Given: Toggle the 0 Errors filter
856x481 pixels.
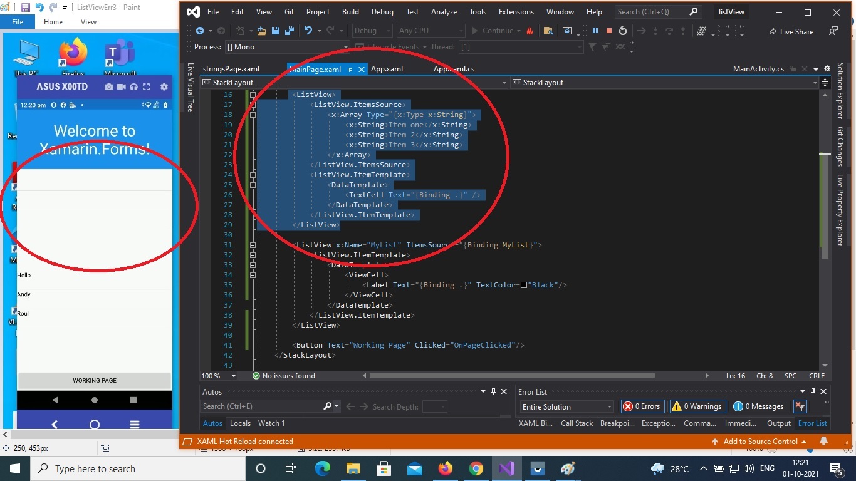Looking at the screenshot, I should [x=642, y=406].
